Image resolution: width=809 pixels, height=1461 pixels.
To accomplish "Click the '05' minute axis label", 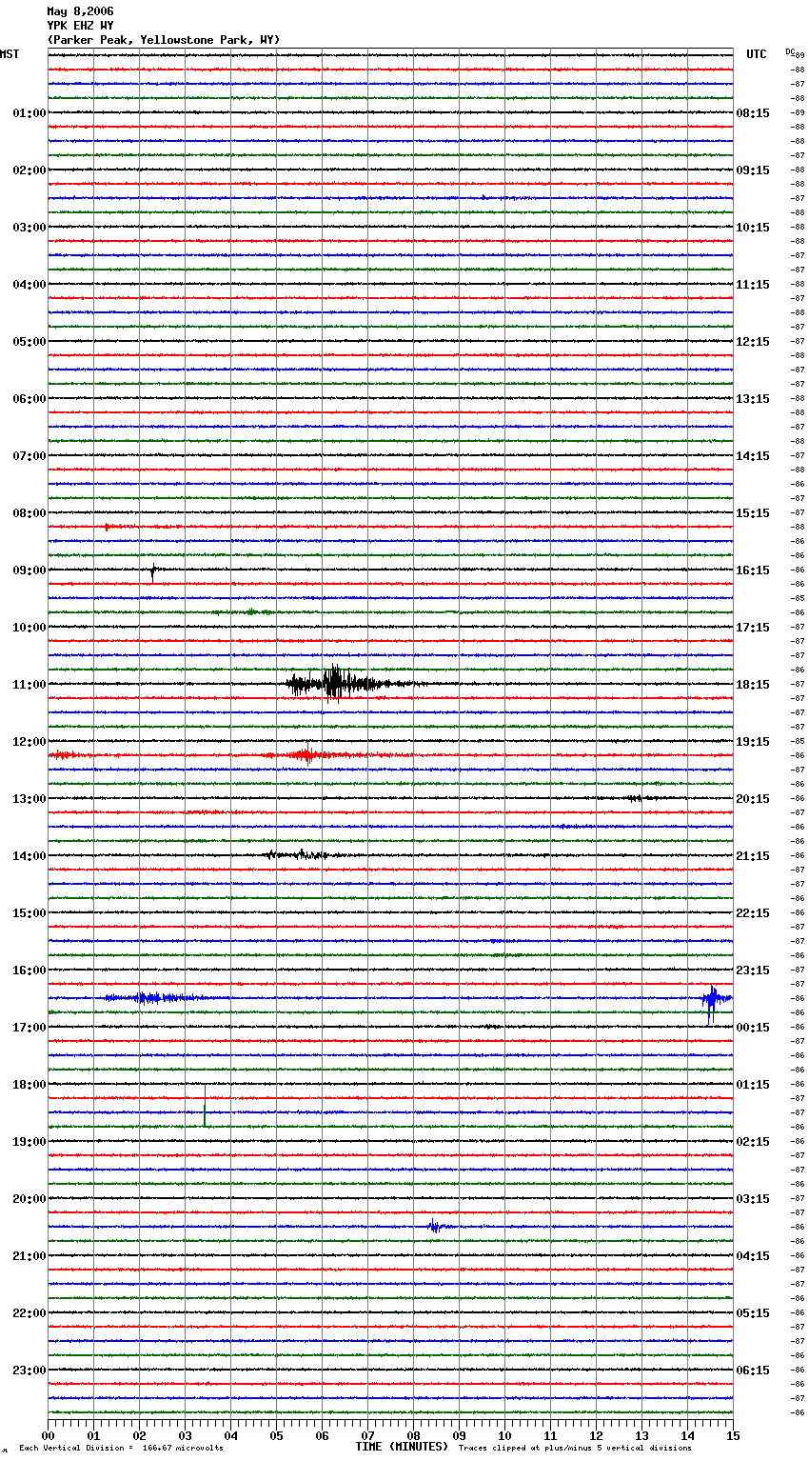I will coord(277,1436).
